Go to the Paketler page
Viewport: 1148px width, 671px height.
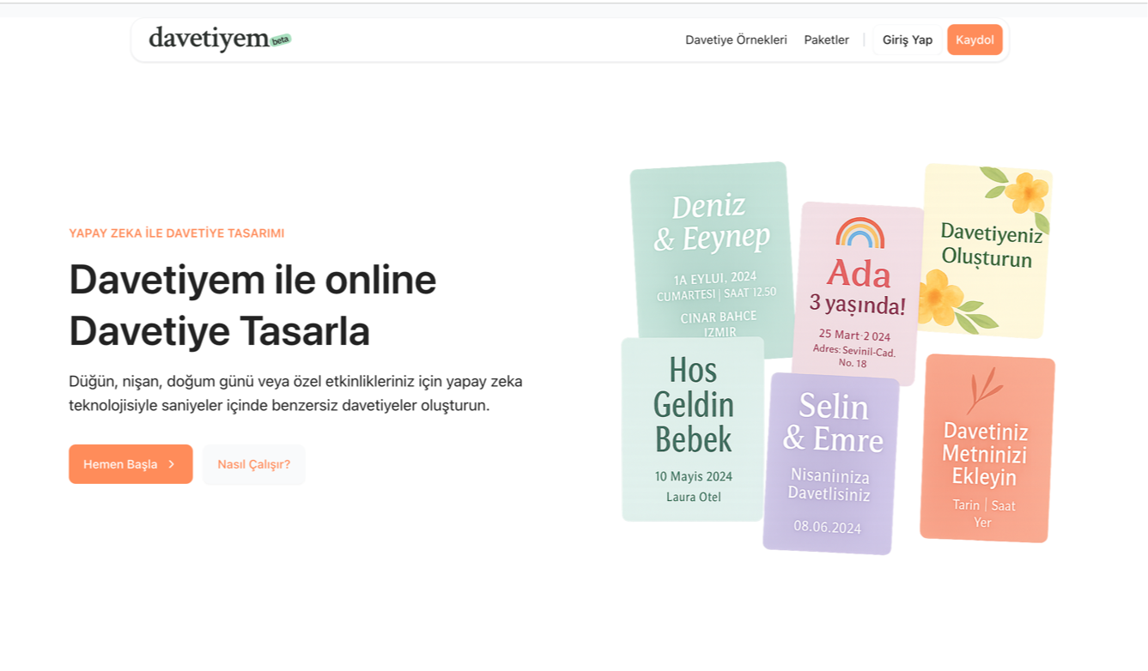826,40
